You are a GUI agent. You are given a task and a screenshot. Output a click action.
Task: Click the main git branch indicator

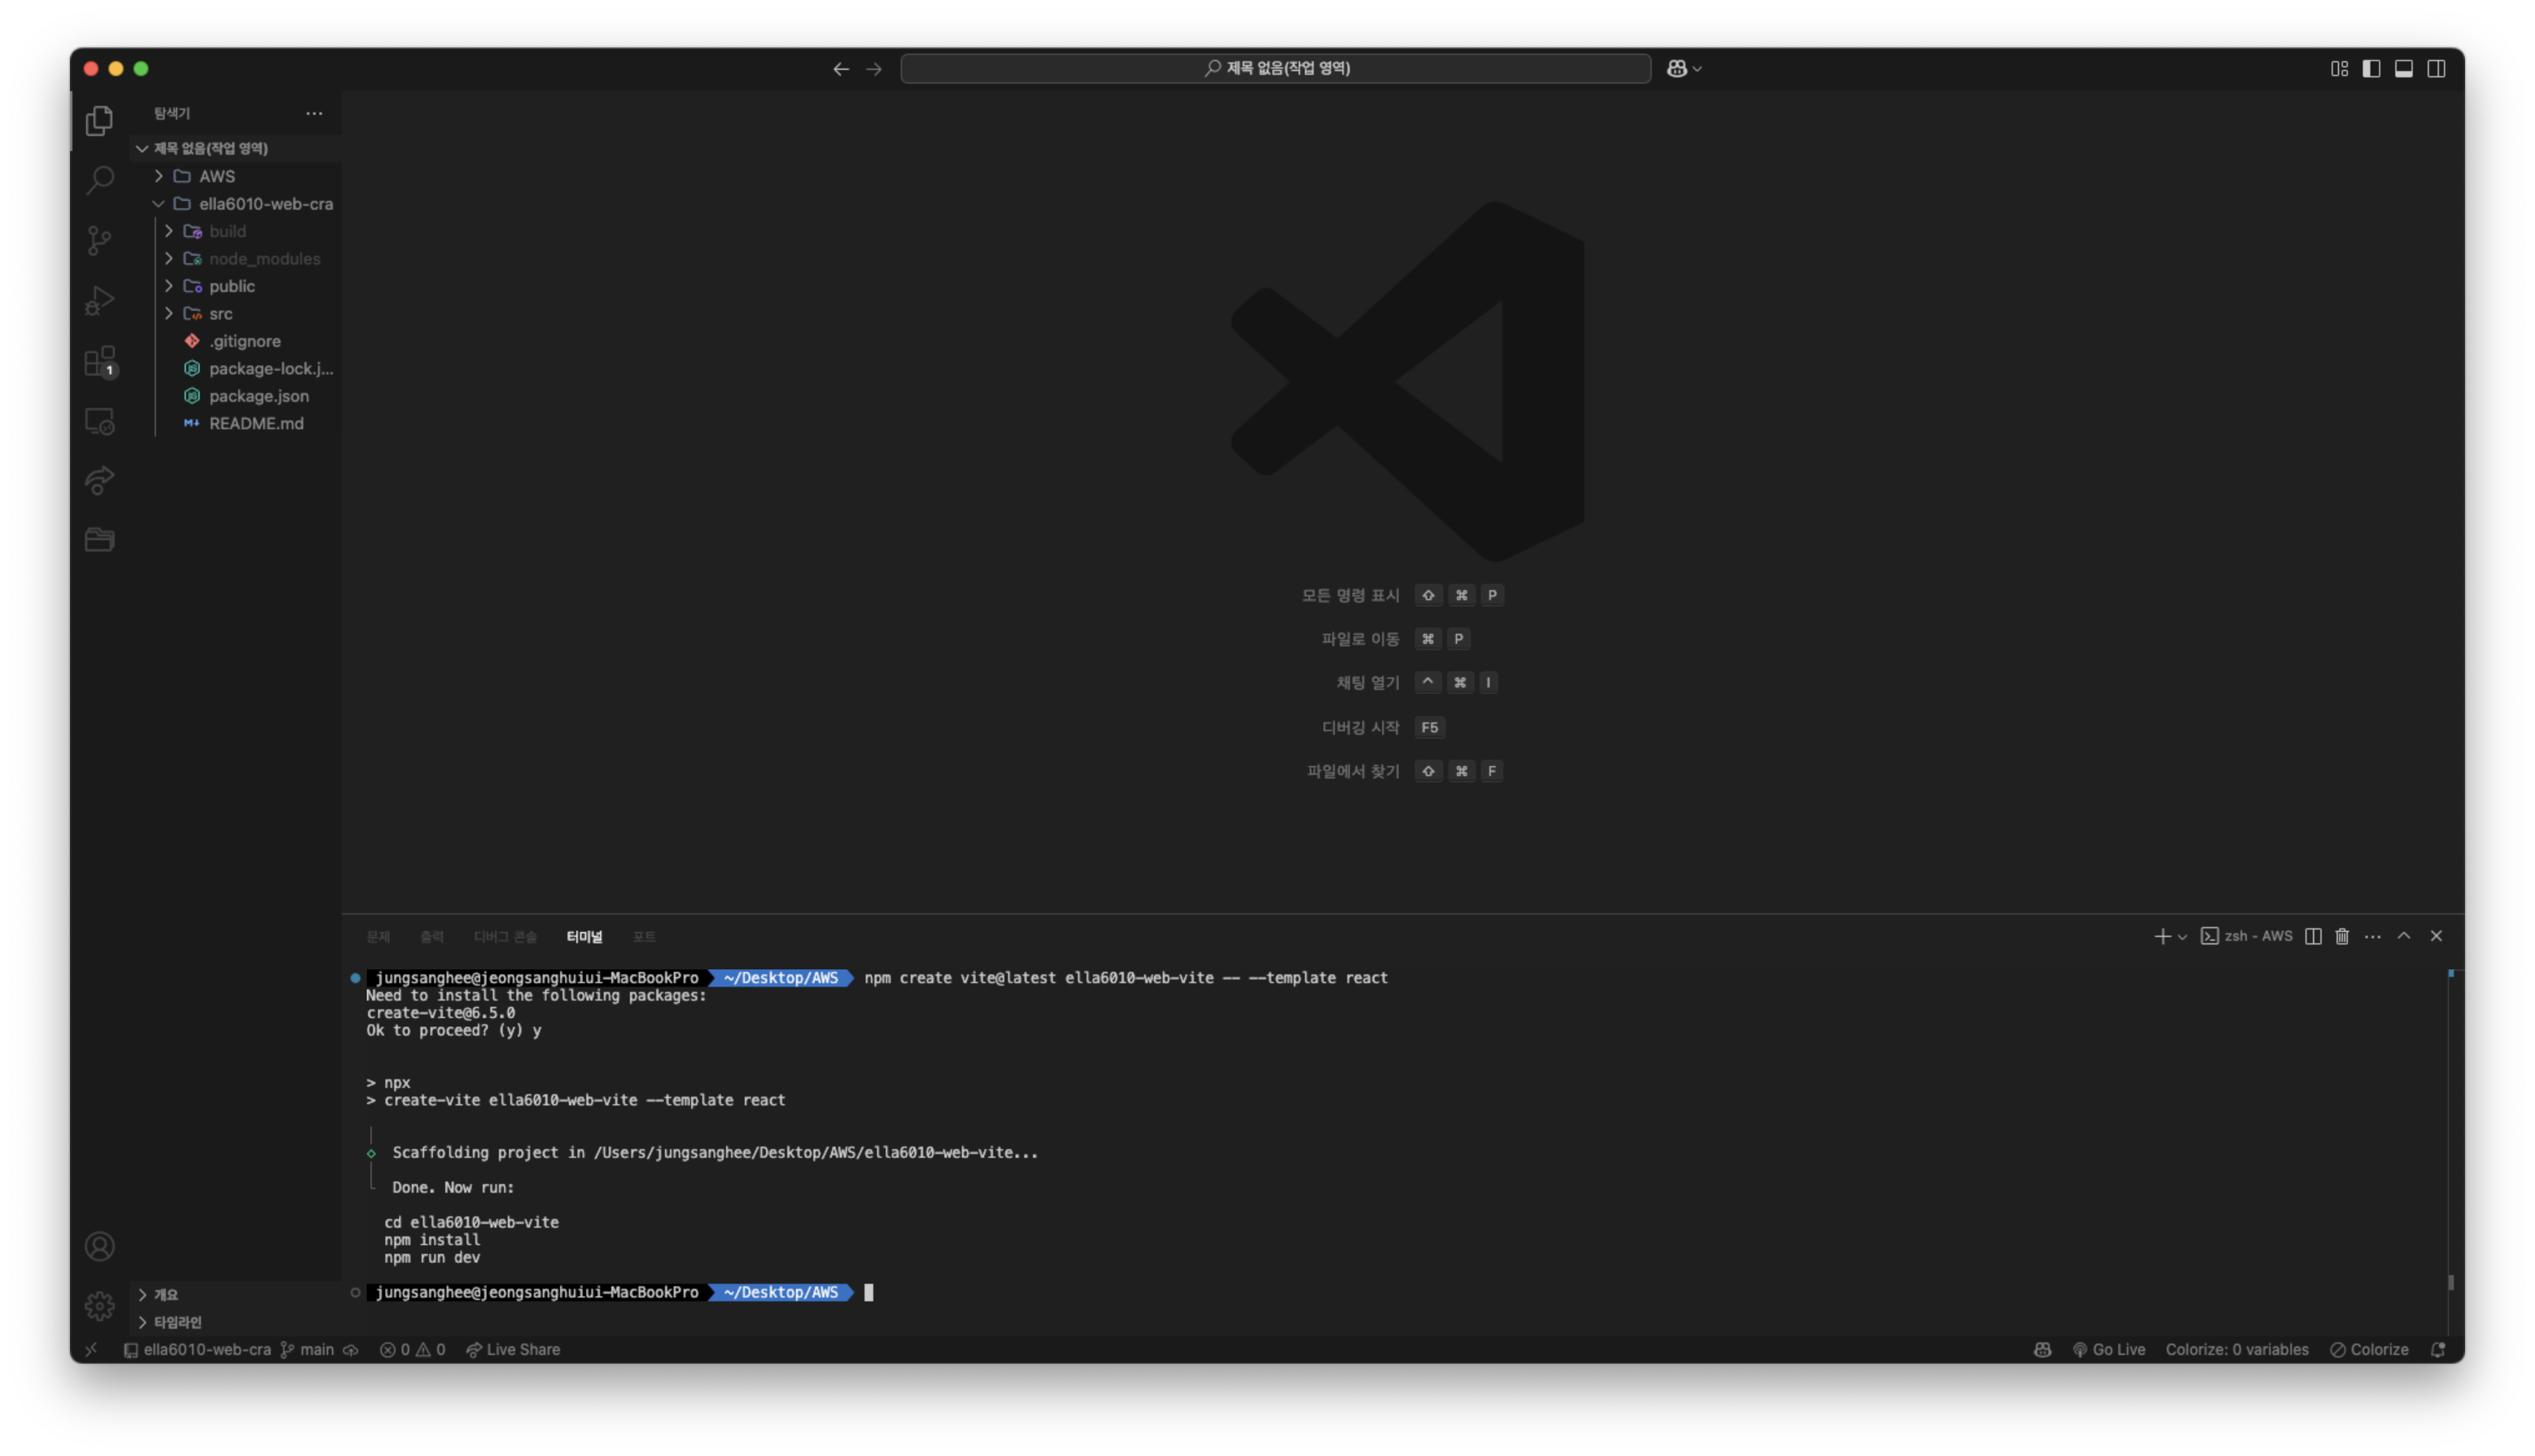click(x=307, y=1349)
